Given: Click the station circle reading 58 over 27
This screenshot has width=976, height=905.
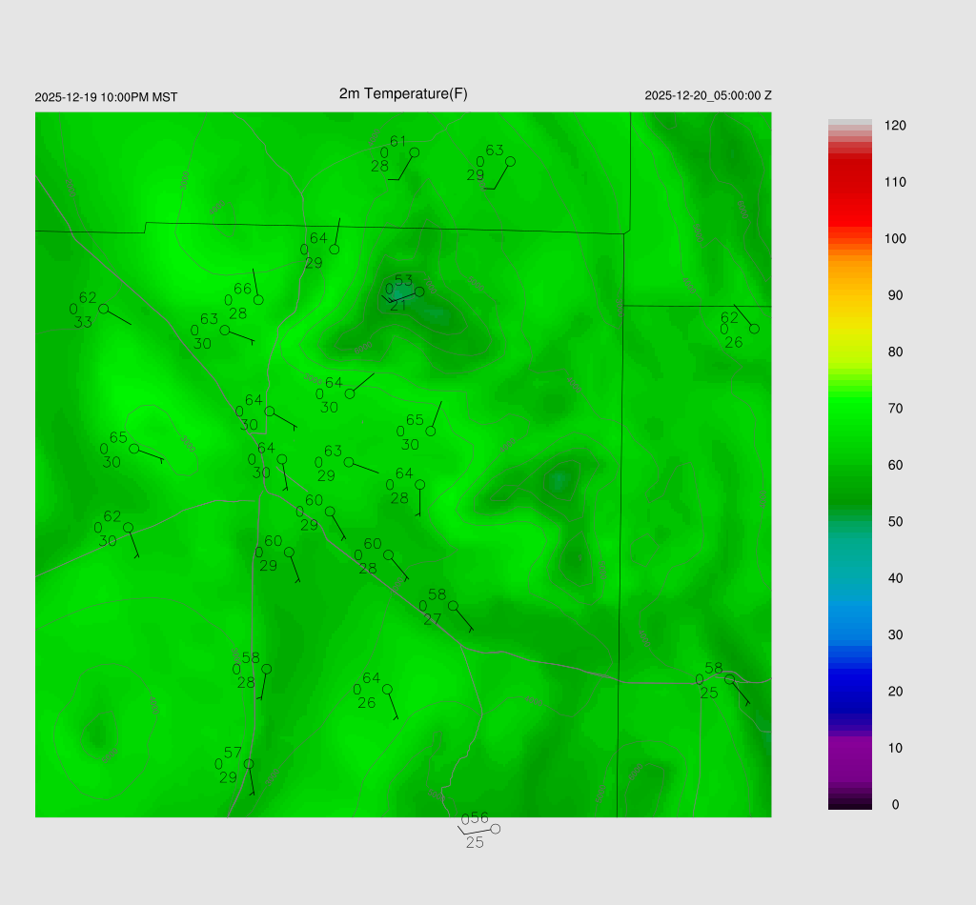Looking at the screenshot, I should point(453,606).
